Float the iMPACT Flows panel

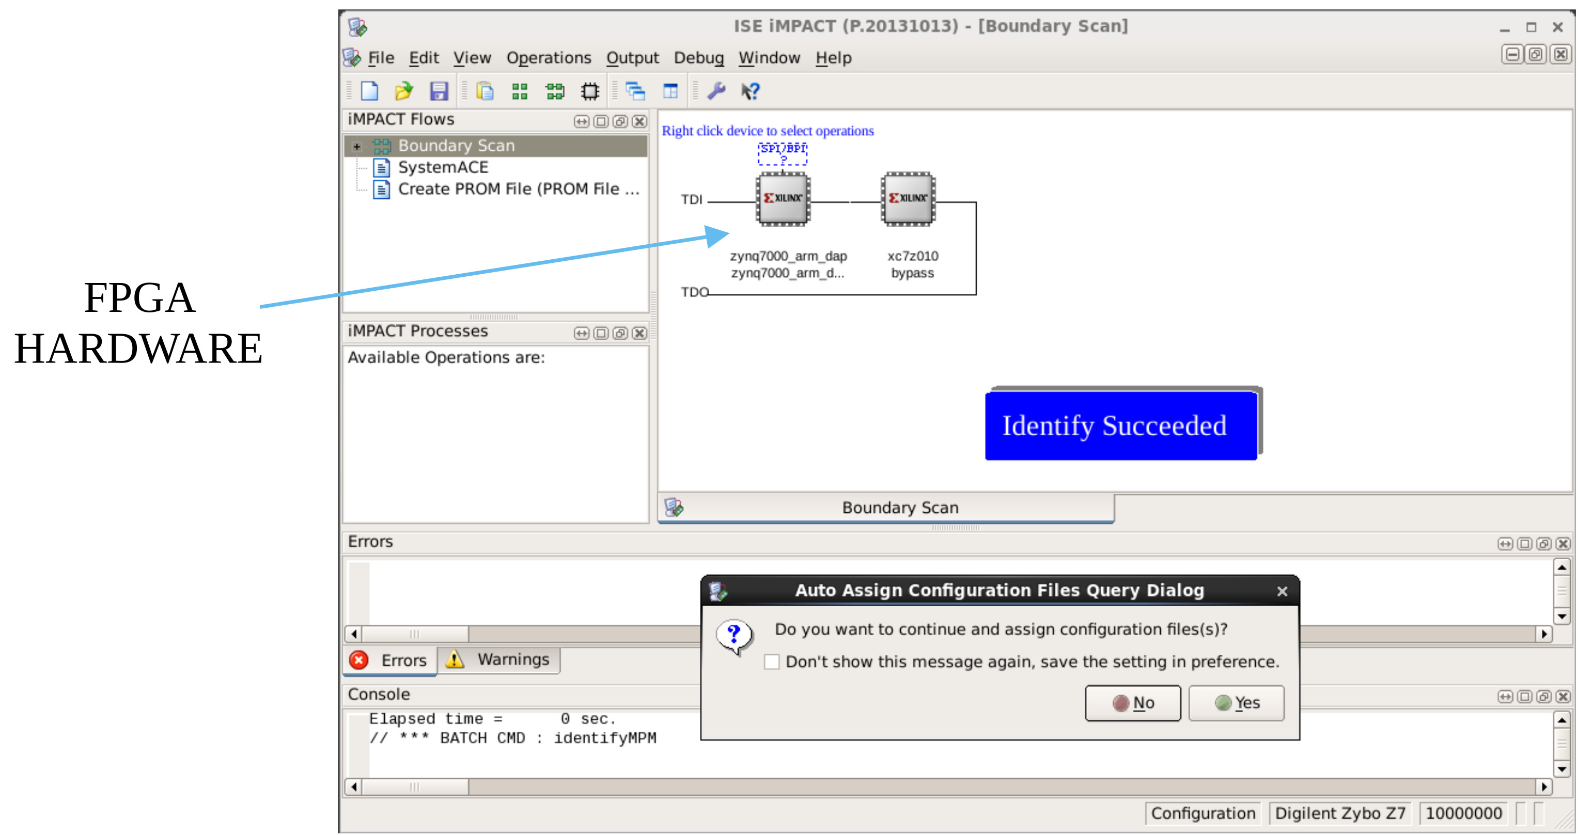pos(620,121)
